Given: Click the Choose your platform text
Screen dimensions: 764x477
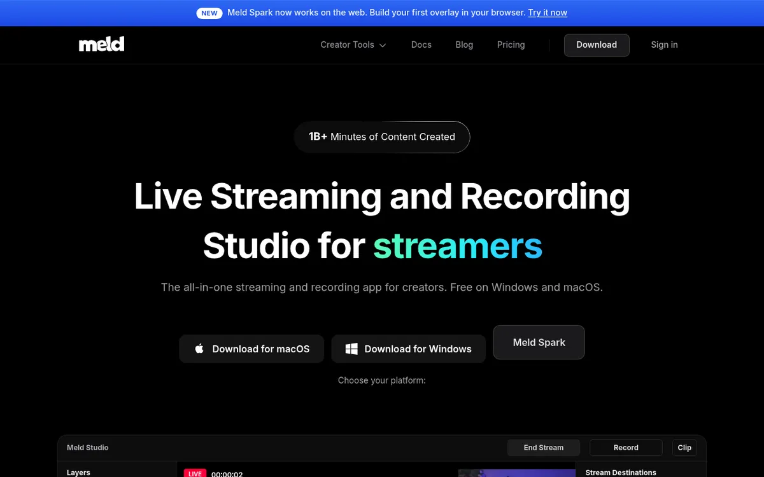Looking at the screenshot, I should (x=382, y=380).
